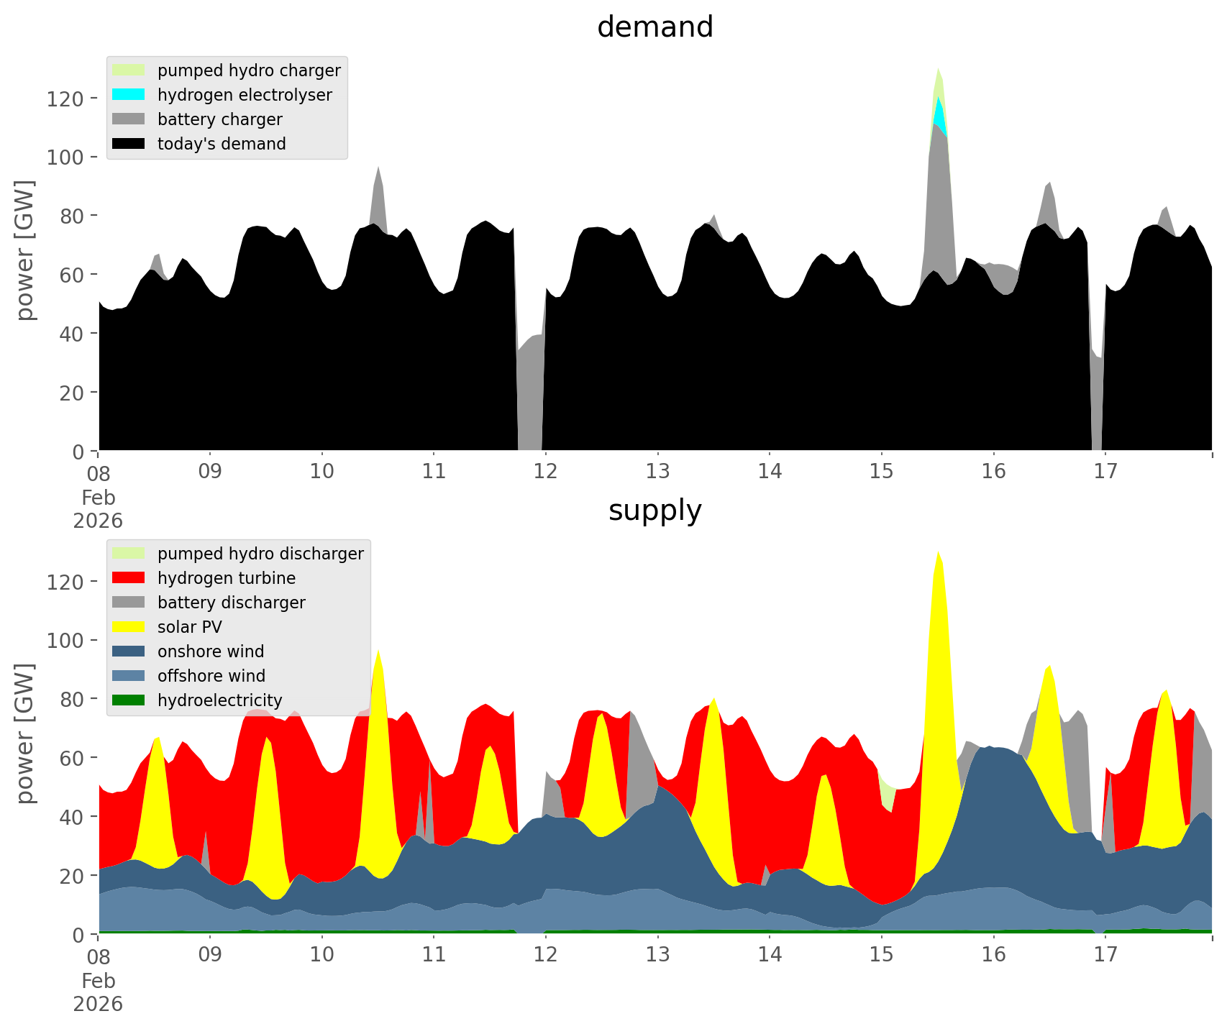Viewport: 1227px width, 1029px height.
Task: Click the 120 y-axis tick on demand chart
Action: click(65, 99)
